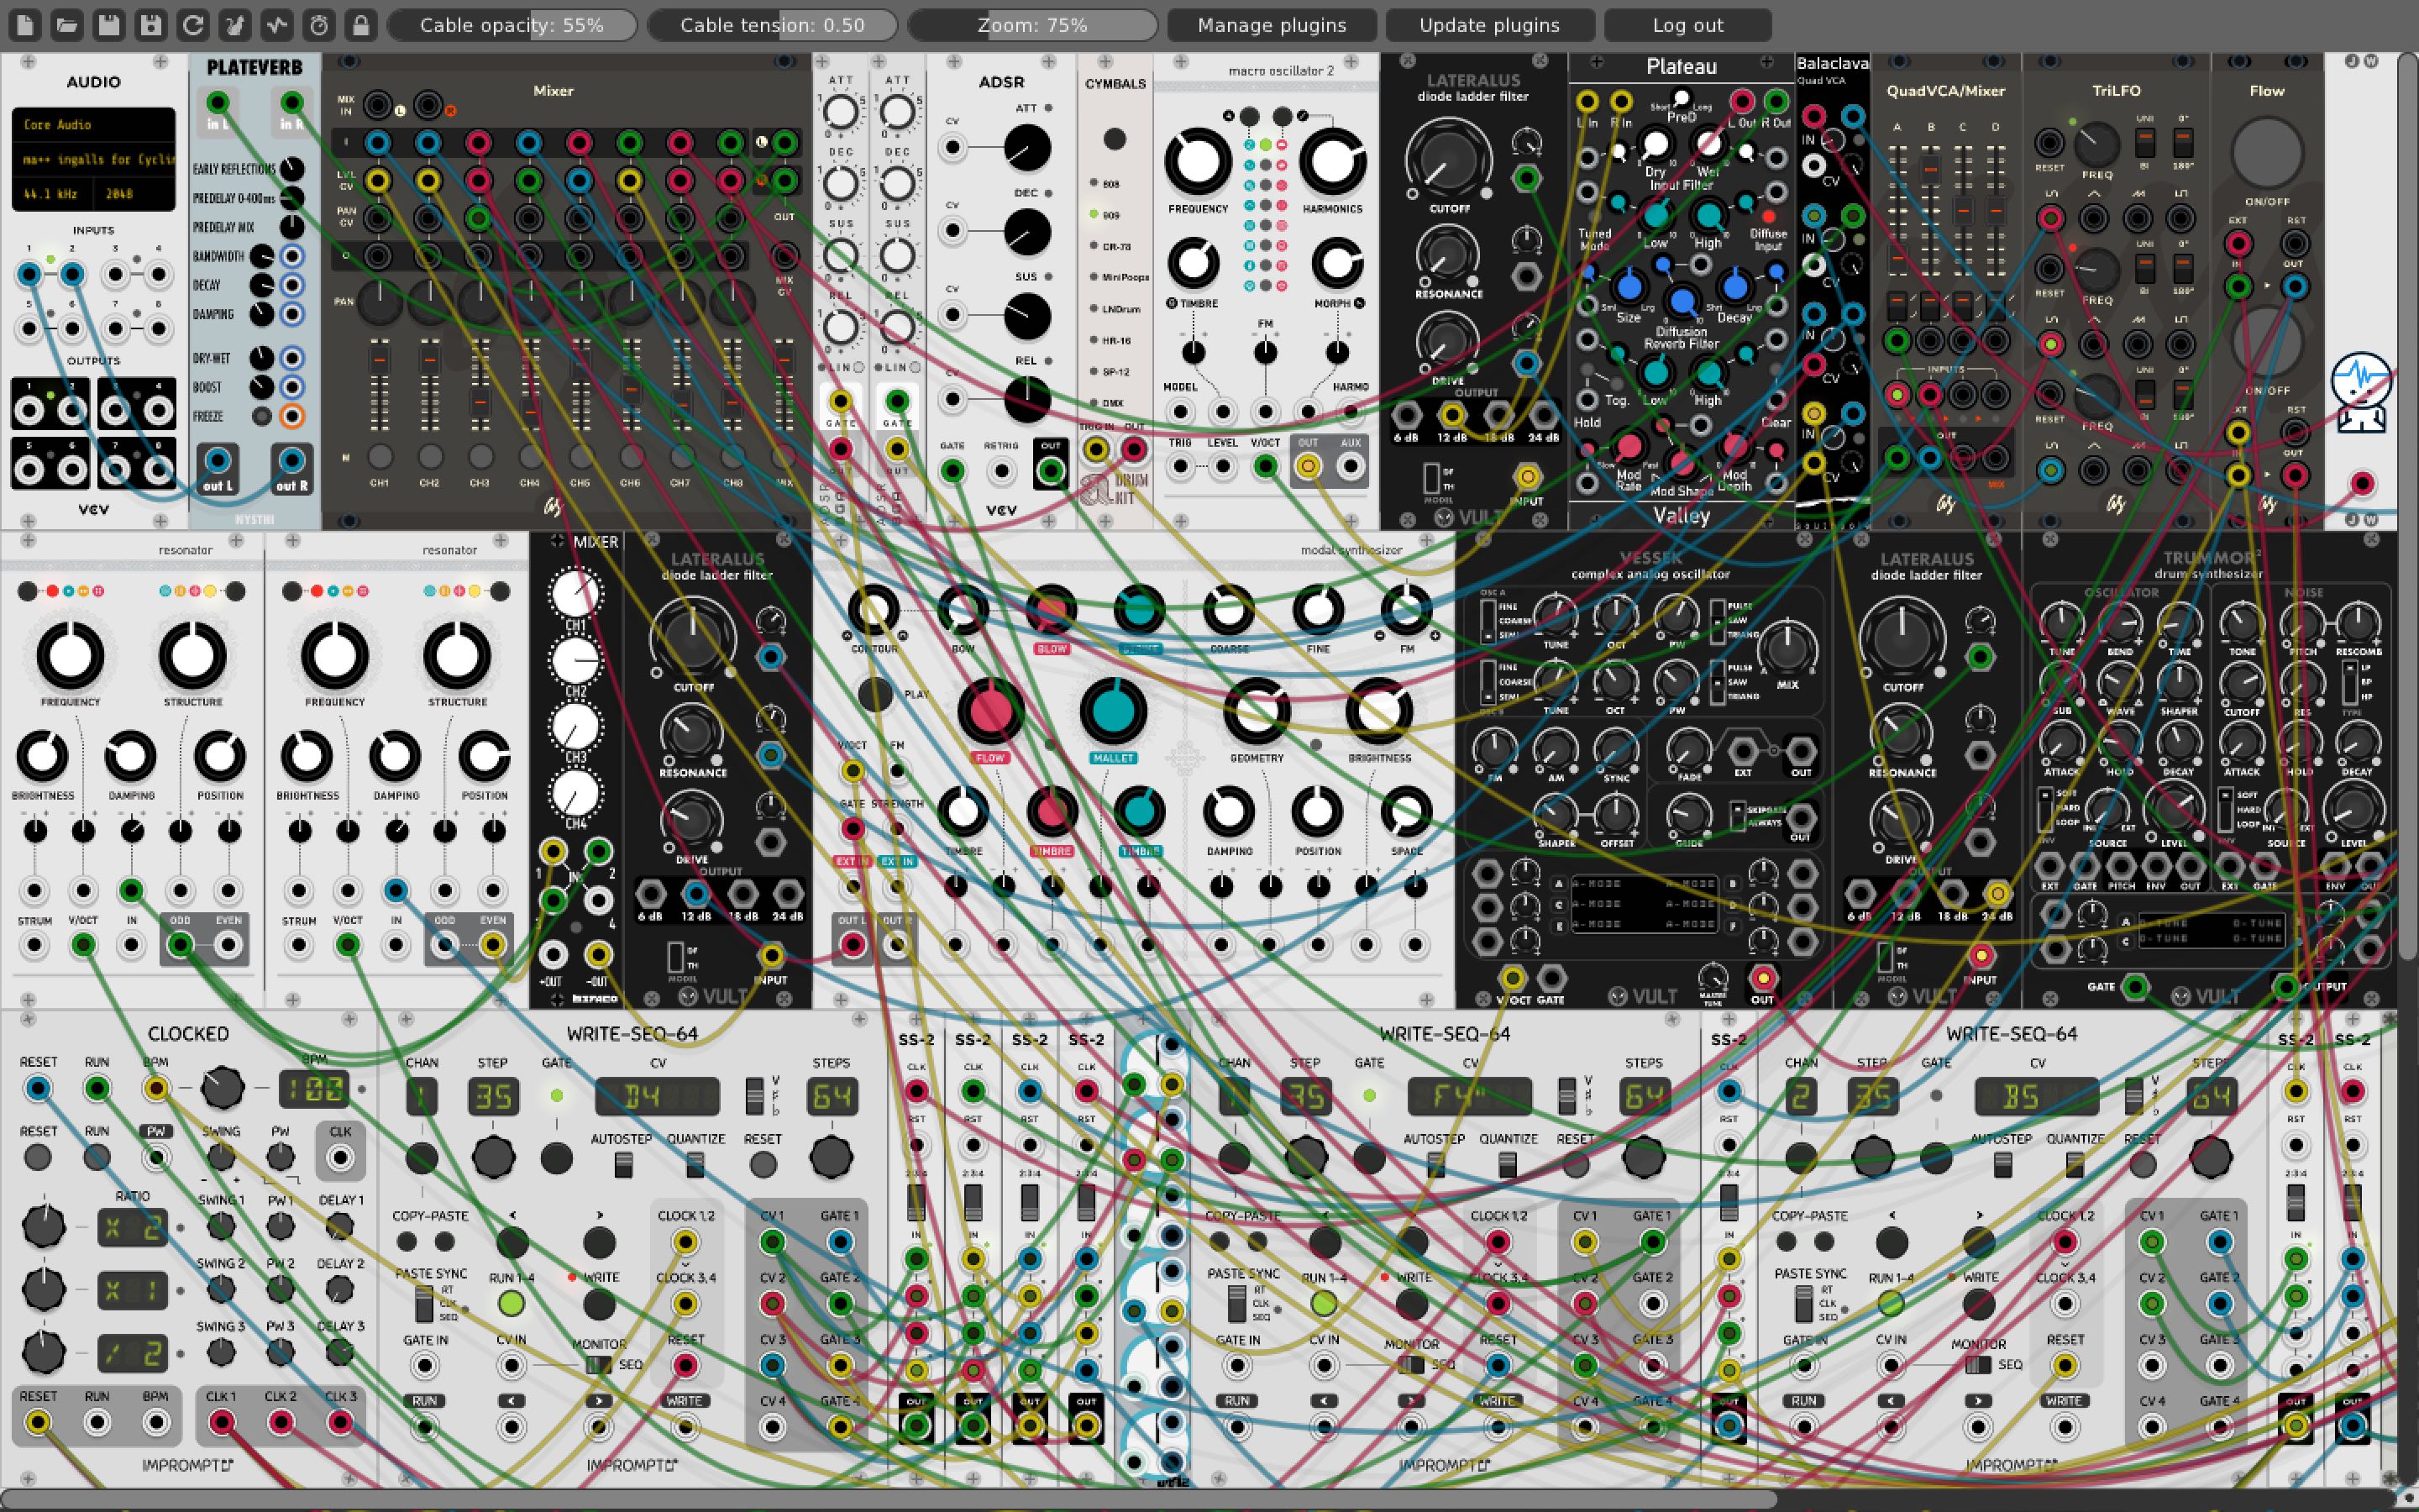Click the Cymbals module trigger button
Viewport: 2419px width, 1512px height.
(1115, 139)
